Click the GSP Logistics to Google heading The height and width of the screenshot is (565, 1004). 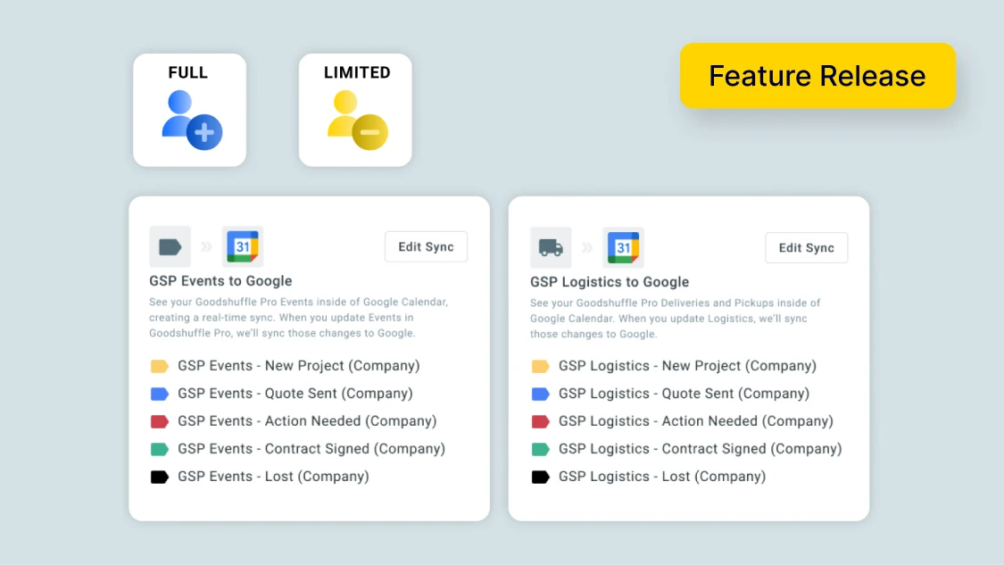(610, 282)
